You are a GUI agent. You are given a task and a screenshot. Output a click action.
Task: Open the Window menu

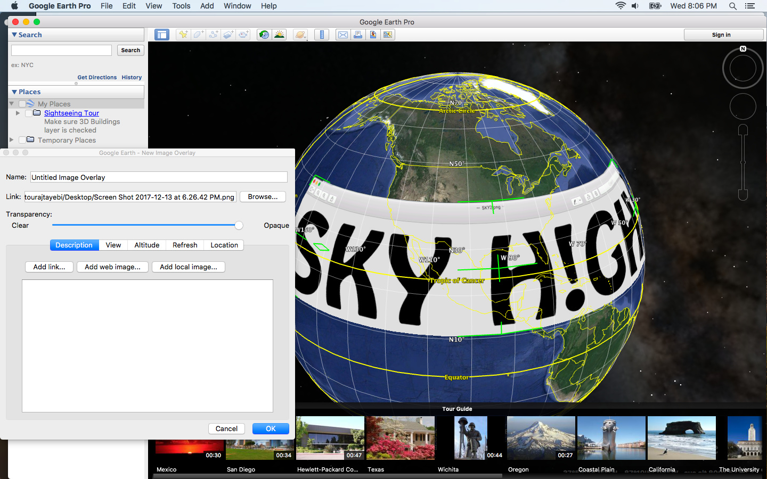(x=238, y=6)
